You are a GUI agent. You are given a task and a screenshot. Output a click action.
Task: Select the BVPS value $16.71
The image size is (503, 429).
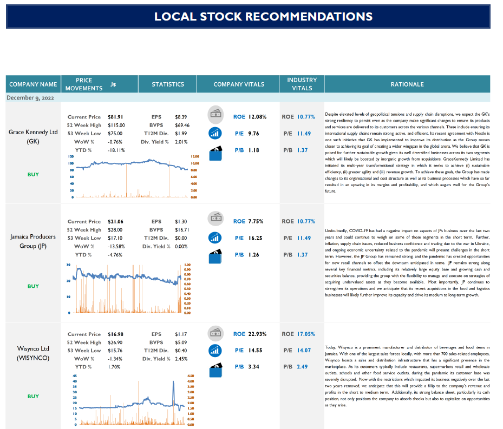(182, 230)
